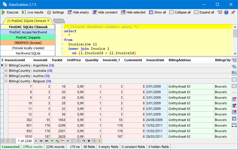The width and height of the screenshot is (238, 150).
Task: Click the SQL editor scrollbar down arrow
Action: (235, 53)
